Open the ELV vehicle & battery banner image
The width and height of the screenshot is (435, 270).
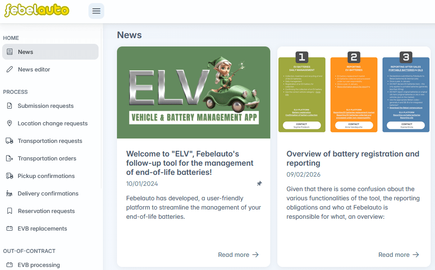[194, 92]
